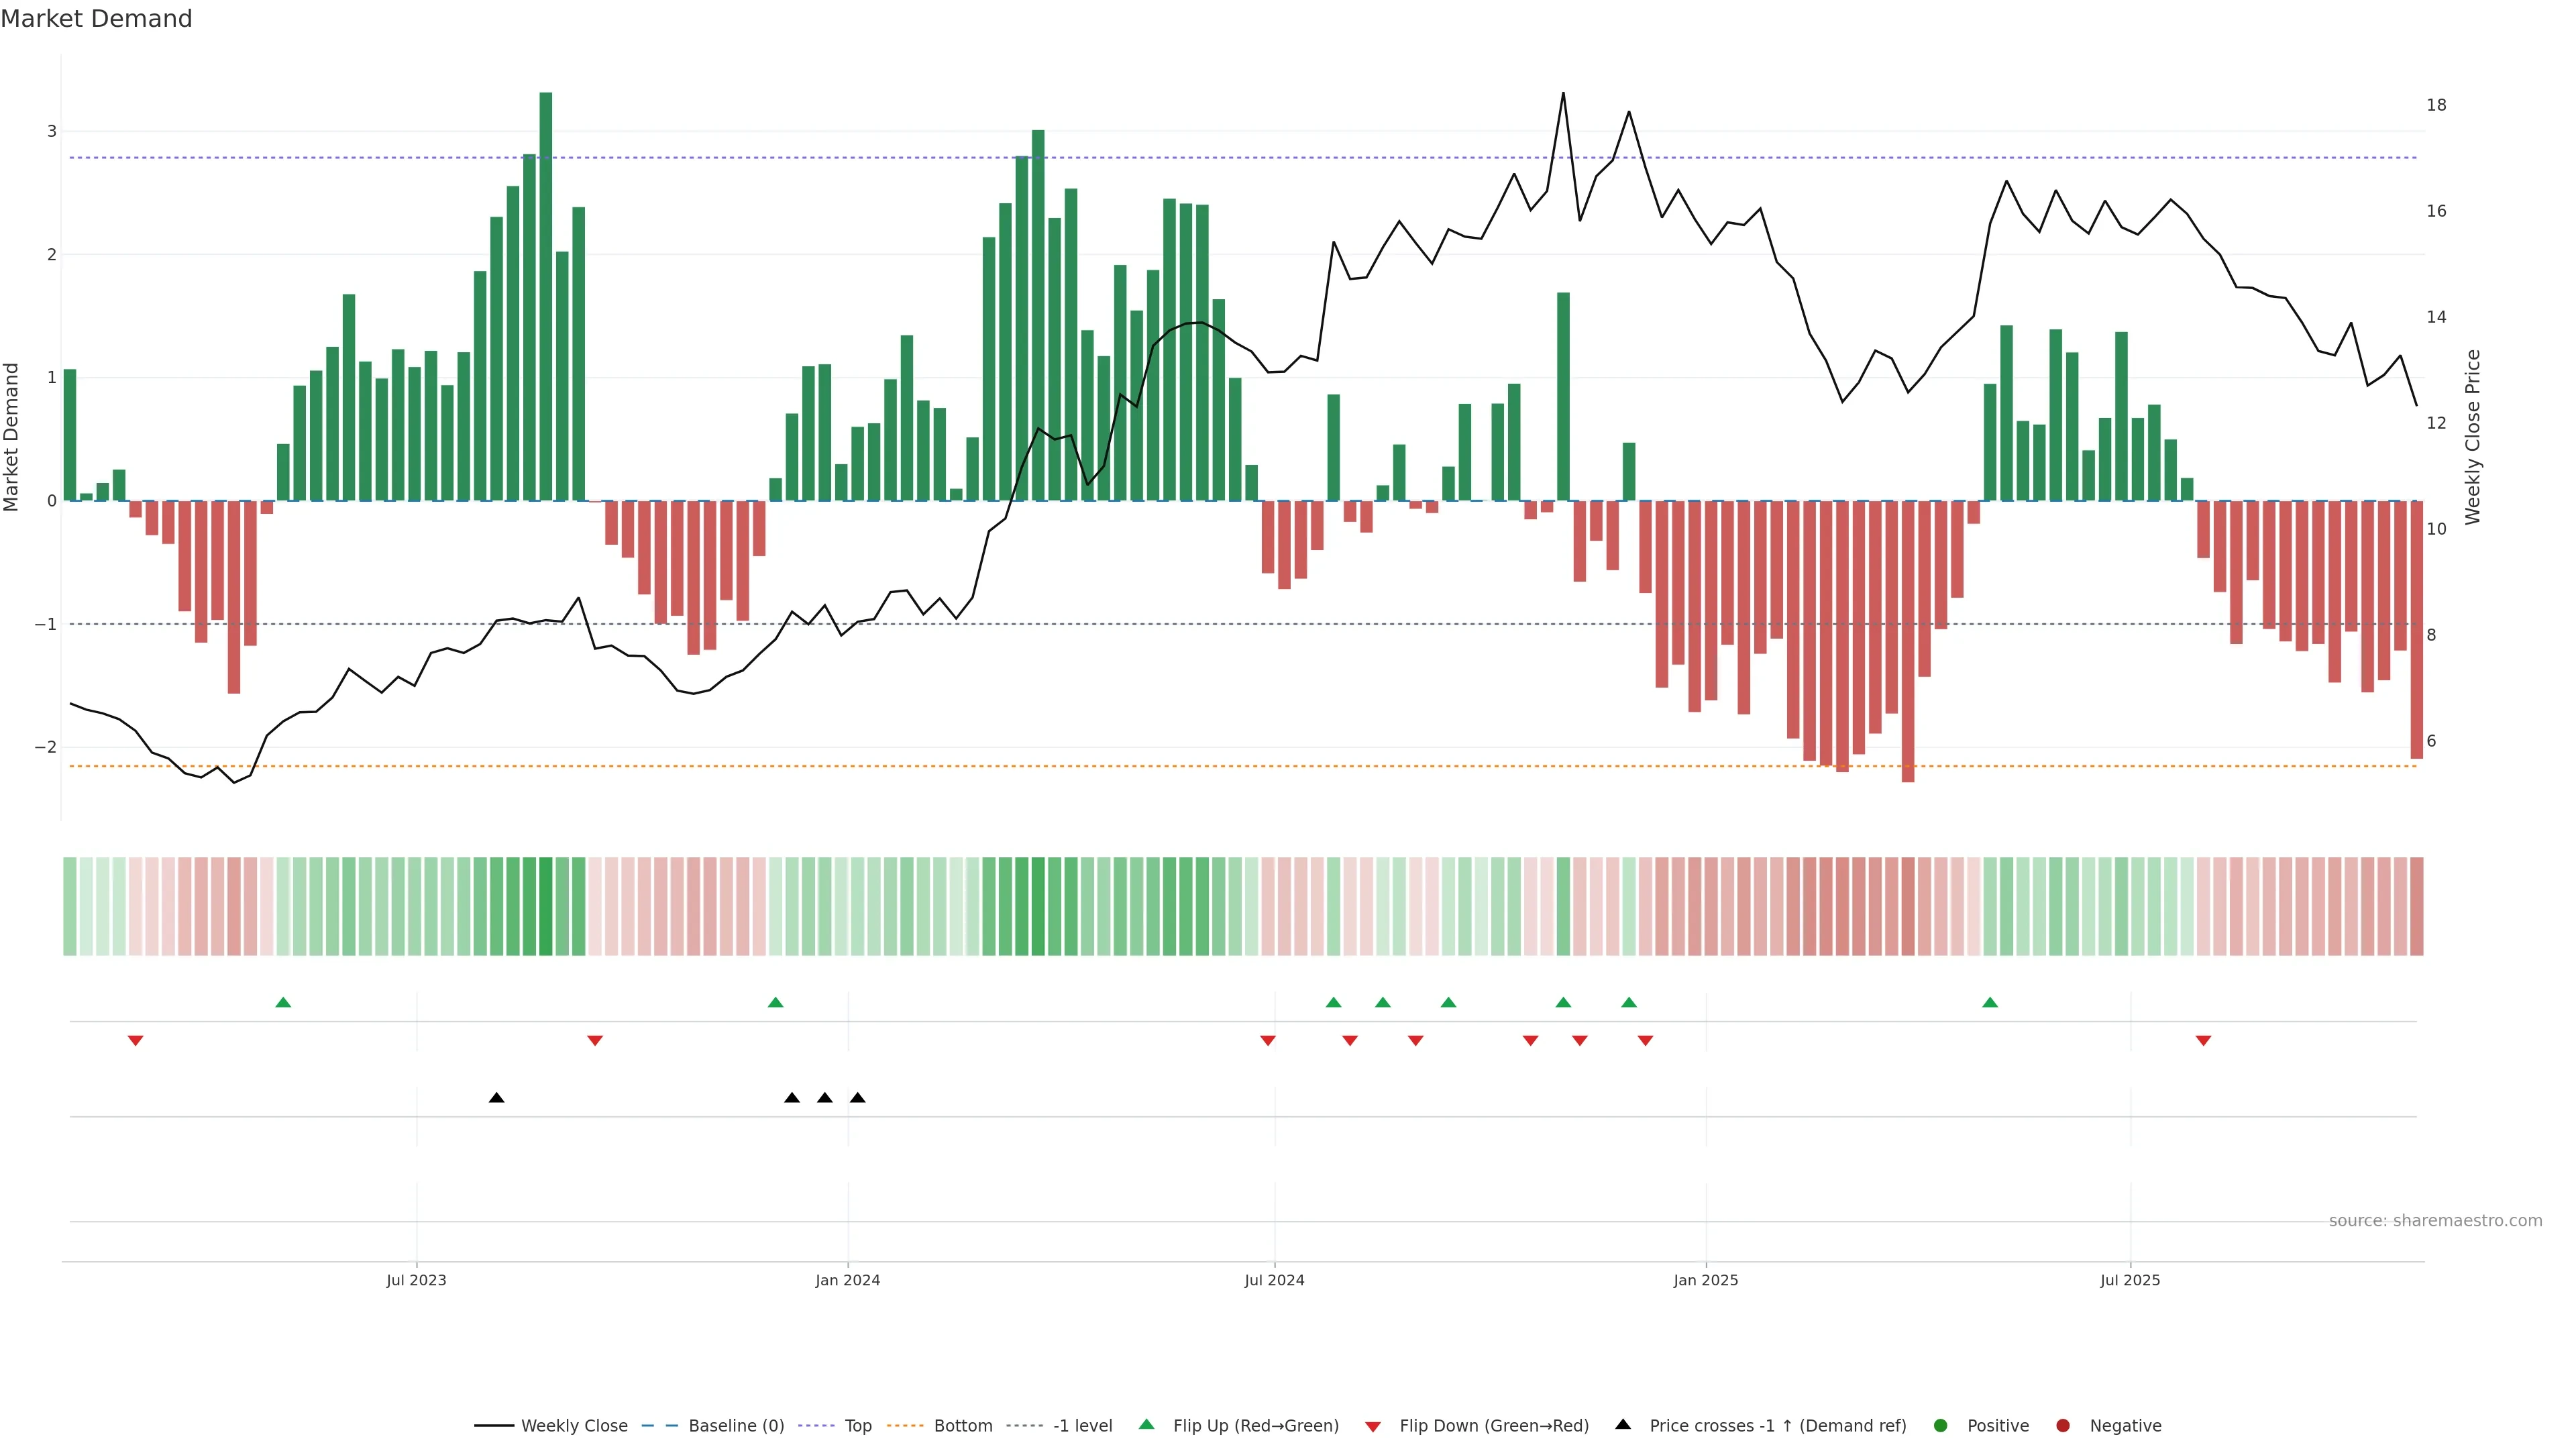The height and width of the screenshot is (1449, 2576).
Task: Click the red Negative legend dot
Action: click(x=2063, y=1425)
